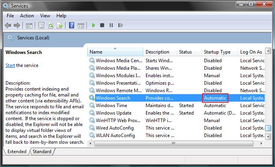The width and height of the screenshot is (275, 167).
Task: Sort by the Startup Type column header
Action: pyautogui.click(x=219, y=52)
